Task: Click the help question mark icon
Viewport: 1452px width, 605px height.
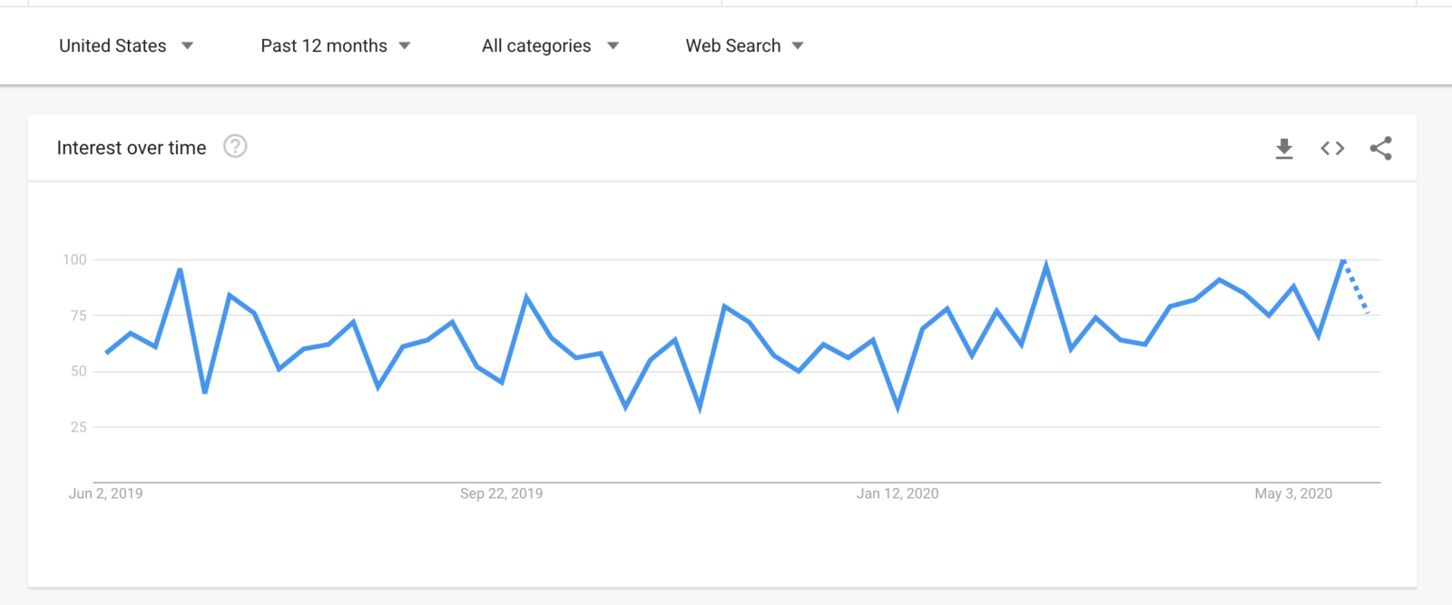Action: [235, 146]
